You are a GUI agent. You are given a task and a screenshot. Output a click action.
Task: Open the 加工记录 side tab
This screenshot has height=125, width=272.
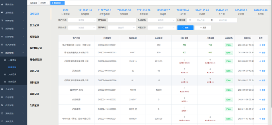click(34, 25)
